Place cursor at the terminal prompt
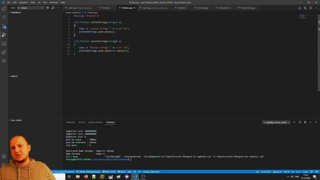 (x=130, y=159)
